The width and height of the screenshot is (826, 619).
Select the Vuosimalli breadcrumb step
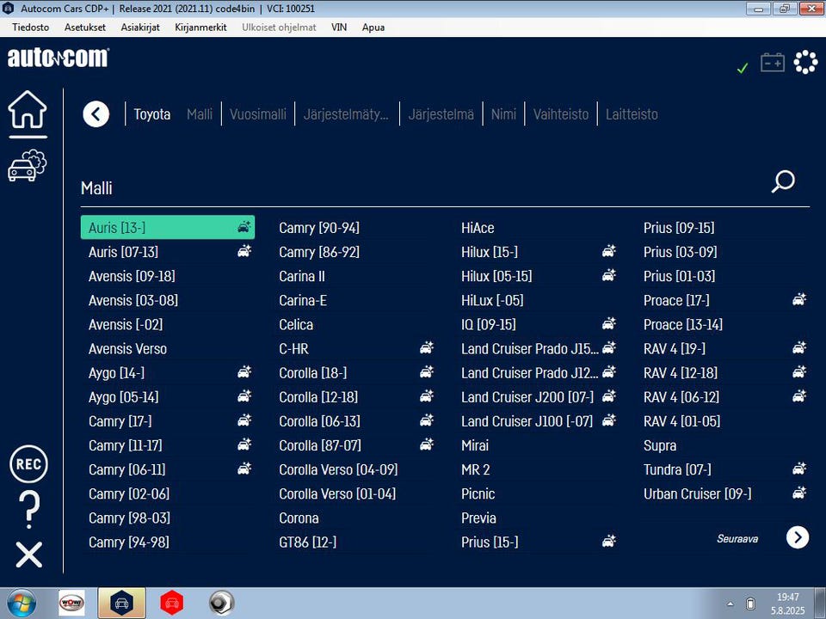(258, 114)
